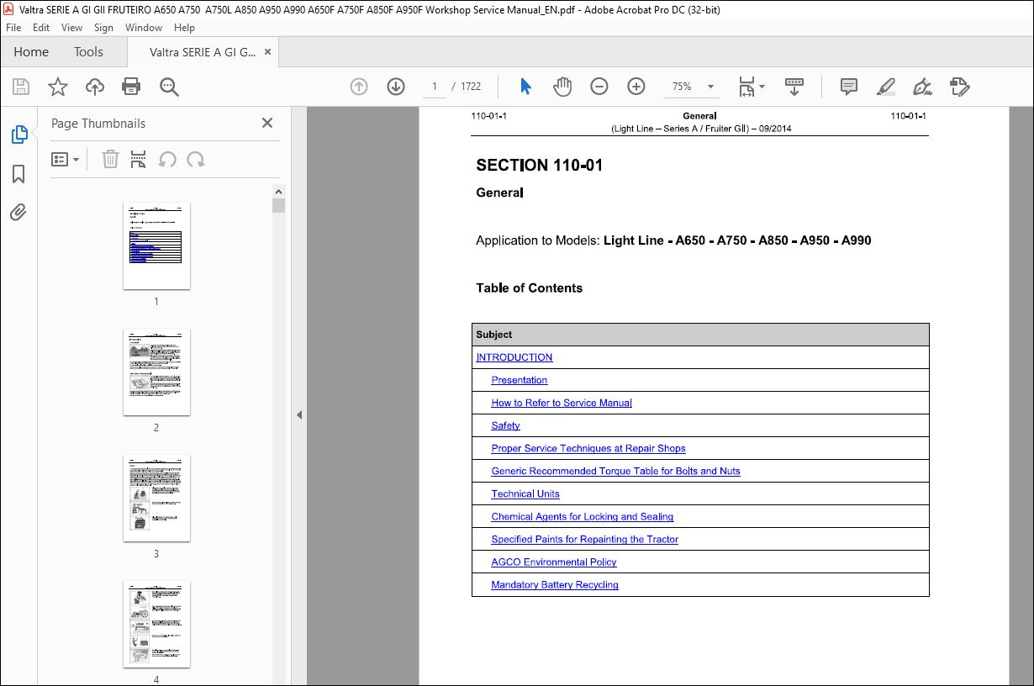This screenshot has height=686, width=1034.
Task: Print the document via printer icon
Action: coord(131,87)
